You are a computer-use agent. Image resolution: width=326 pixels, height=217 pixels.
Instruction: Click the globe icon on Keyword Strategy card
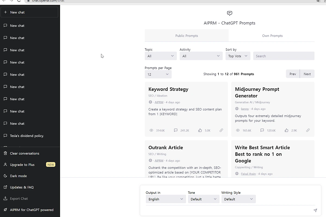pyautogui.click(x=150, y=102)
